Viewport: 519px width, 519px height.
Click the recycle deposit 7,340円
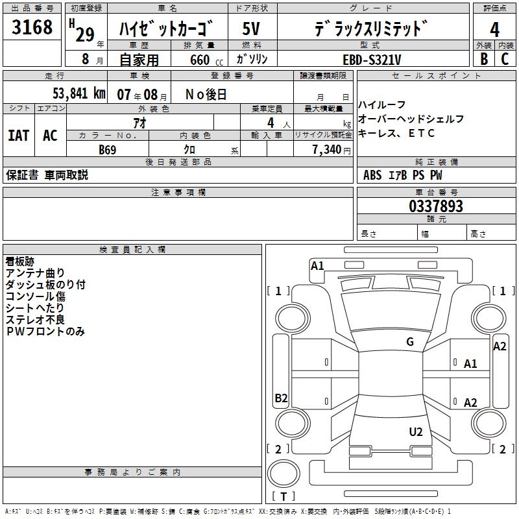click(x=332, y=150)
